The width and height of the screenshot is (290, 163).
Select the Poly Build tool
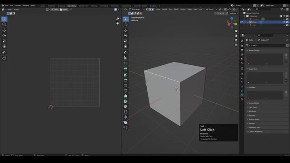(x=126, y=96)
